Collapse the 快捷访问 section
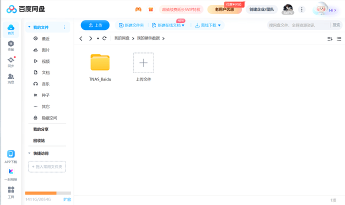The width and height of the screenshot is (345, 205). tap(29, 153)
